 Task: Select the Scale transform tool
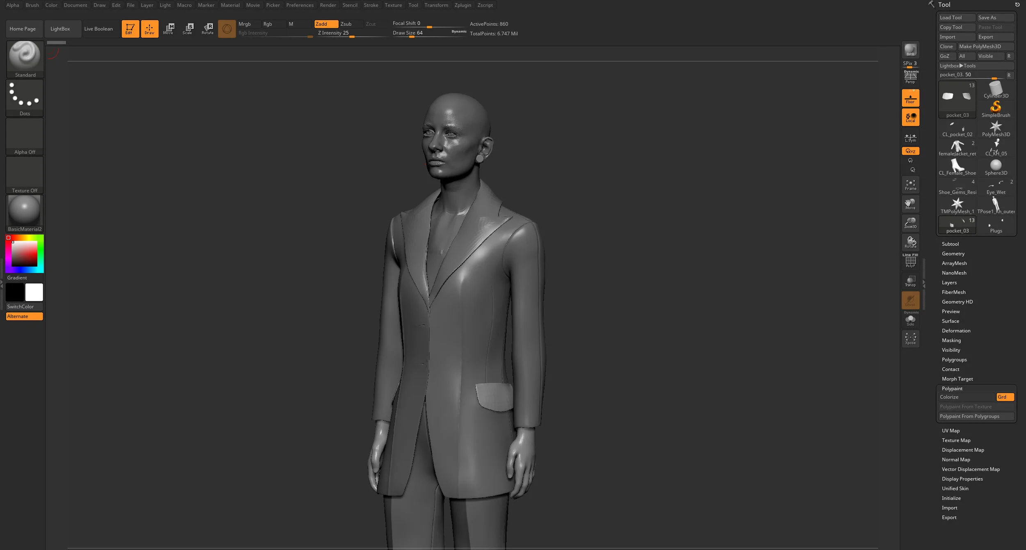(188, 29)
